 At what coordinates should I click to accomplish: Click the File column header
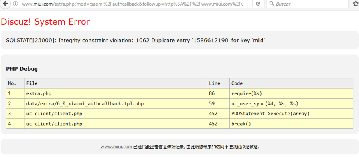(x=116, y=83)
